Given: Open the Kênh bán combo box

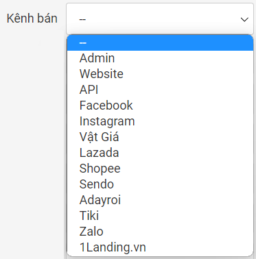Looking at the screenshot, I should click(x=160, y=18).
